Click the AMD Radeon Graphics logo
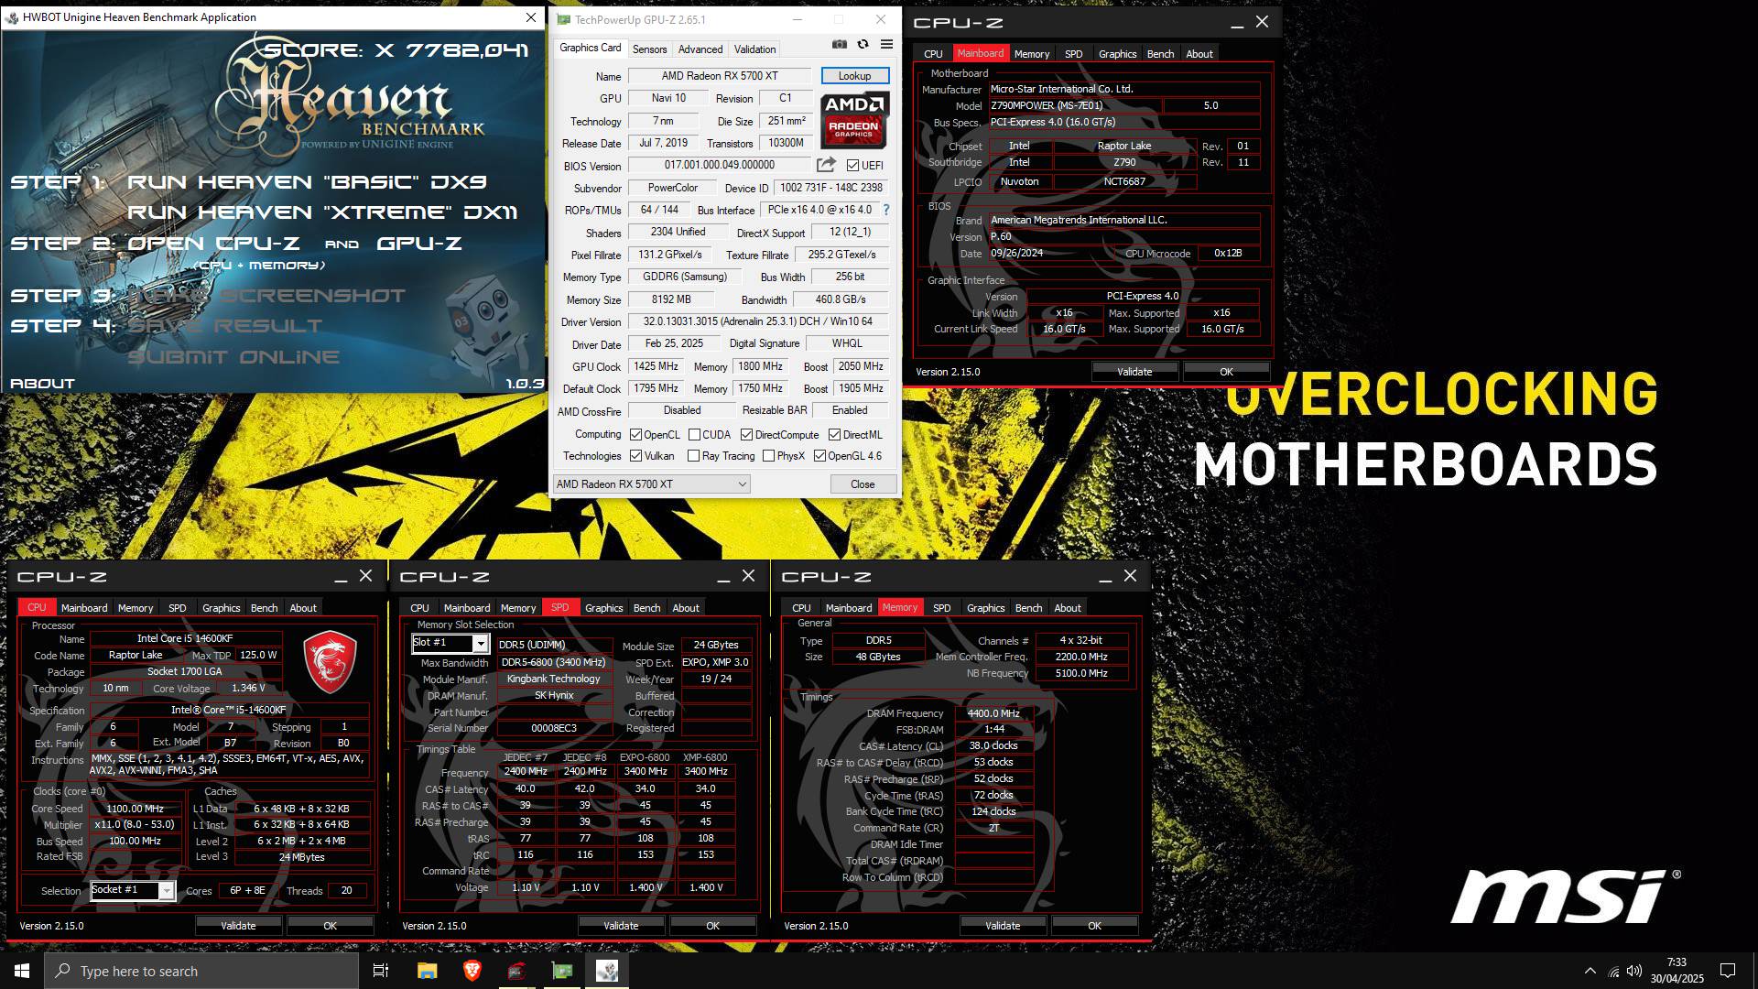Image resolution: width=1758 pixels, height=989 pixels. 854,120
